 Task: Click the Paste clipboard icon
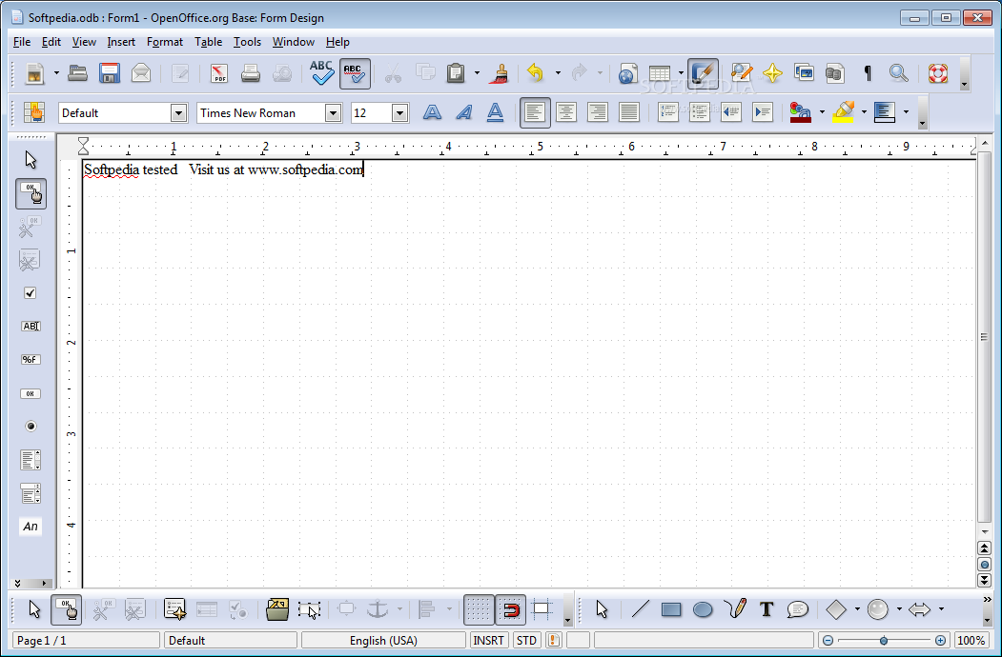point(456,73)
